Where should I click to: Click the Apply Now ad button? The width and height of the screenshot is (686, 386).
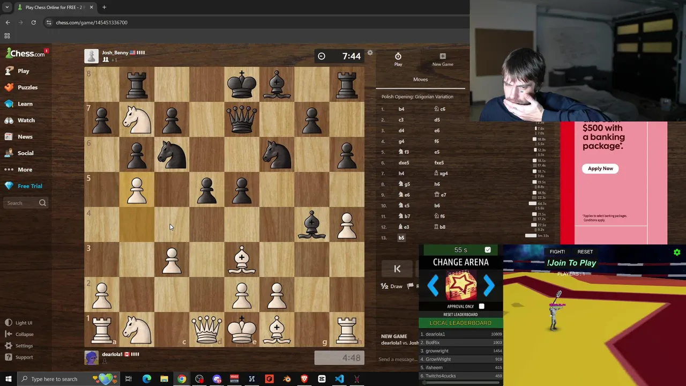click(x=600, y=168)
